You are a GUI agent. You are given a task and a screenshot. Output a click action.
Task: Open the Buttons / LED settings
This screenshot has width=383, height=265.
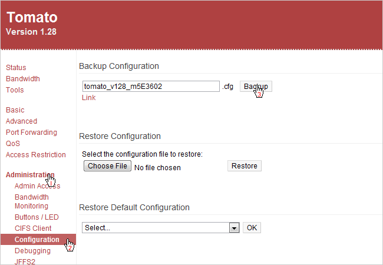coord(37,217)
